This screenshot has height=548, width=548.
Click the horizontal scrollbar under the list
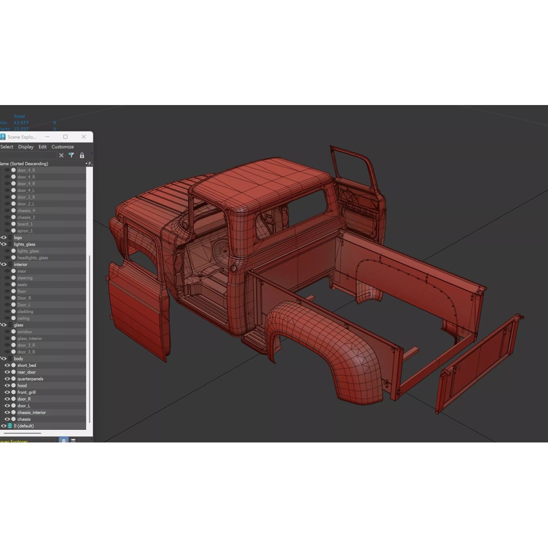point(22,433)
